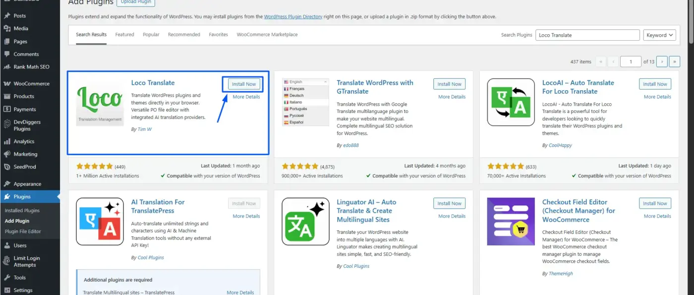Open More Details for GTranslate
694x295 pixels.
pyautogui.click(x=452, y=97)
